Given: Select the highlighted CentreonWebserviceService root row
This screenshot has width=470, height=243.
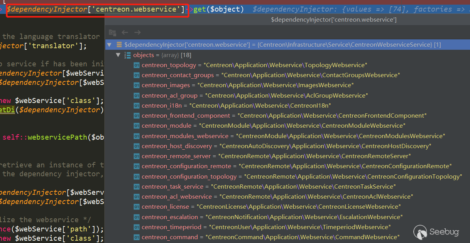Looking at the screenshot, I should tap(287, 45).
